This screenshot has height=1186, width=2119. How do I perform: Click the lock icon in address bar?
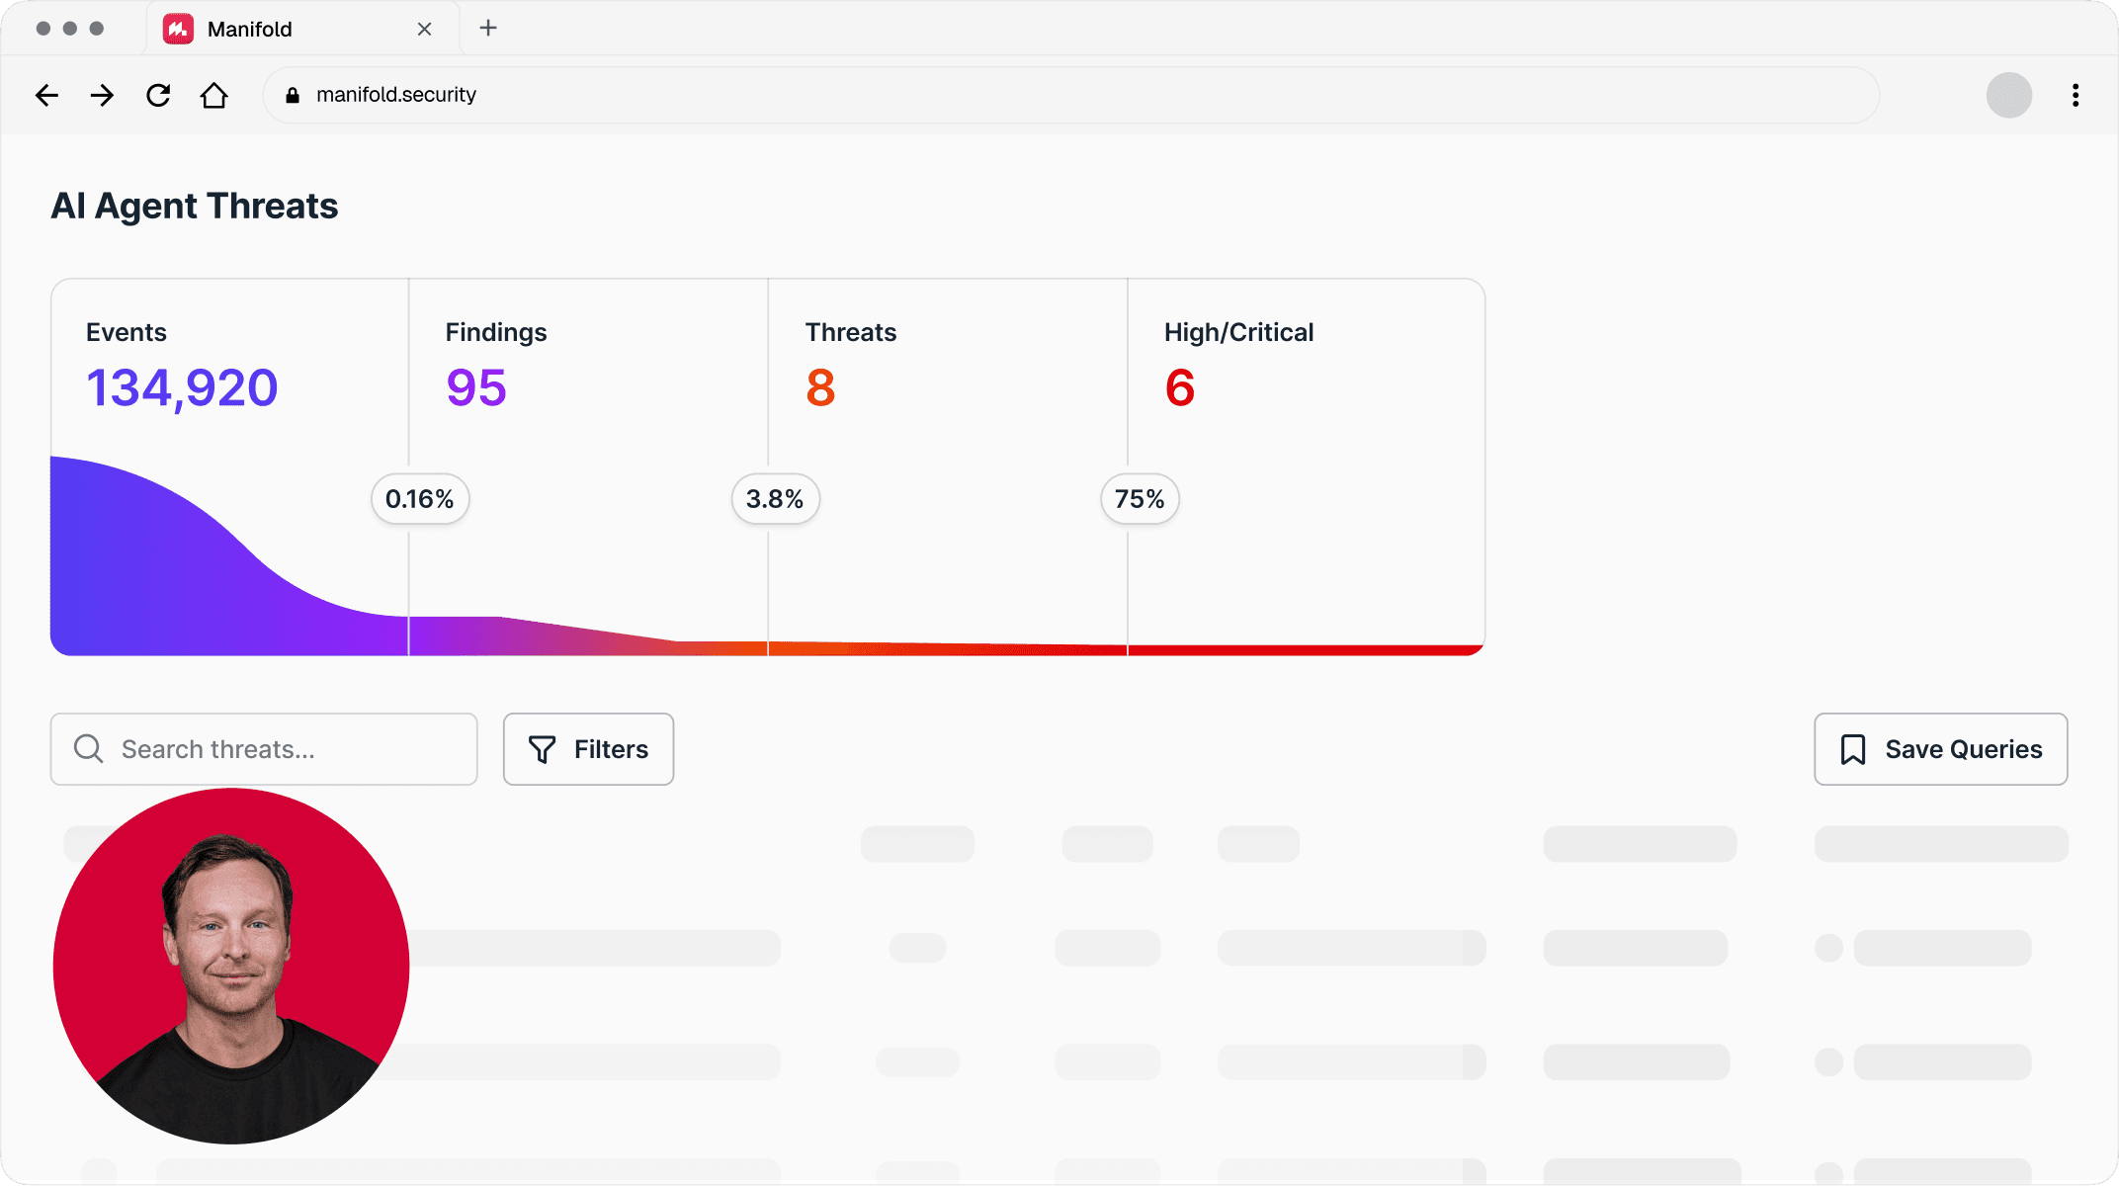[x=293, y=95]
